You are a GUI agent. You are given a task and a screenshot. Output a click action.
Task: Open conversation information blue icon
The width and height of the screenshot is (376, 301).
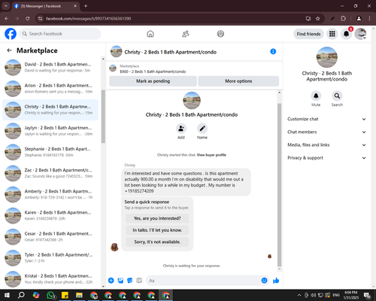pyautogui.click(x=273, y=52)
